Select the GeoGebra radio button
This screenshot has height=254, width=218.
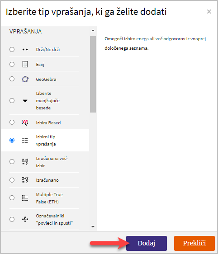12,79
